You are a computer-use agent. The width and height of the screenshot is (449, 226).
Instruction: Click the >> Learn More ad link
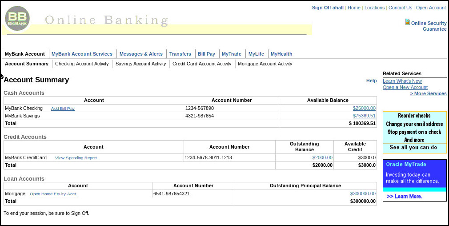pos(405,197)
